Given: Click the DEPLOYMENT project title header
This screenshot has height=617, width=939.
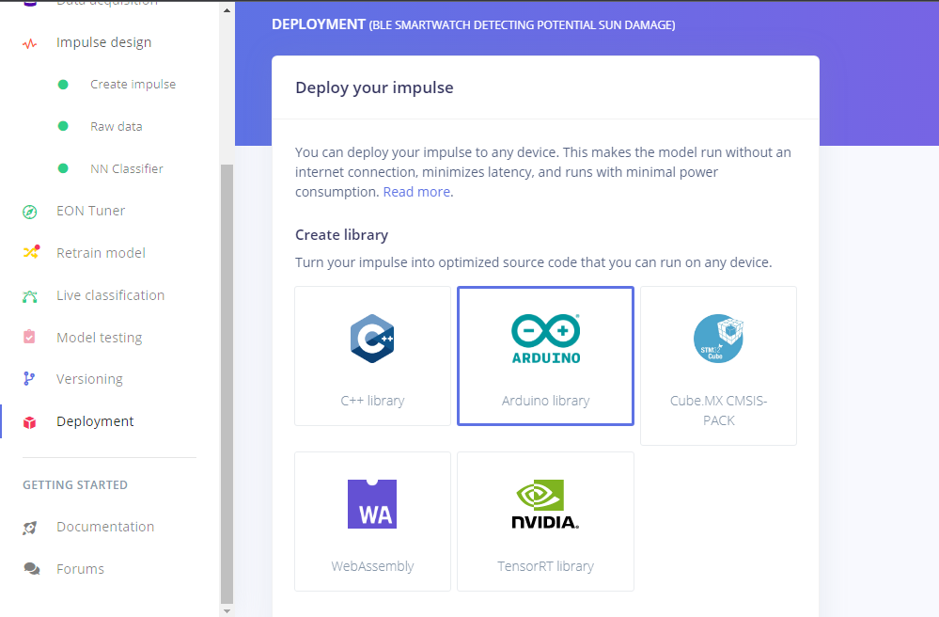Looking at the screenshot, I should pyautogui.click(x=473, y=24).
